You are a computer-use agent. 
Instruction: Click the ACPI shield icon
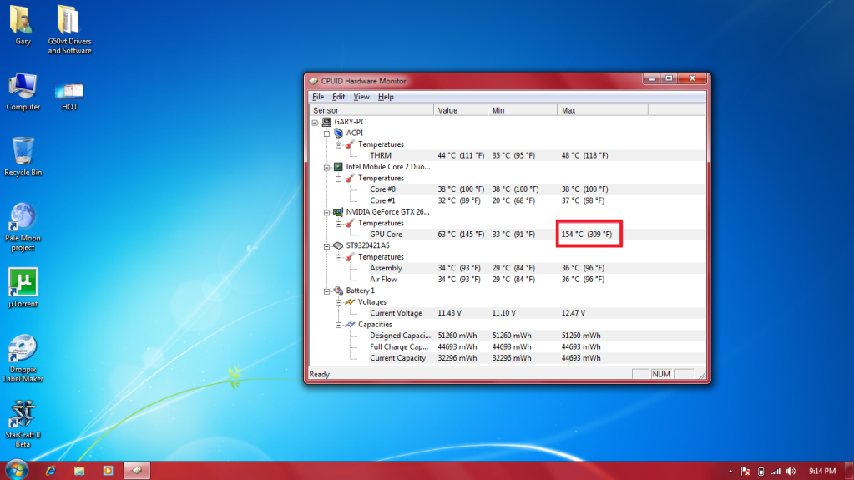click(338, 133)
